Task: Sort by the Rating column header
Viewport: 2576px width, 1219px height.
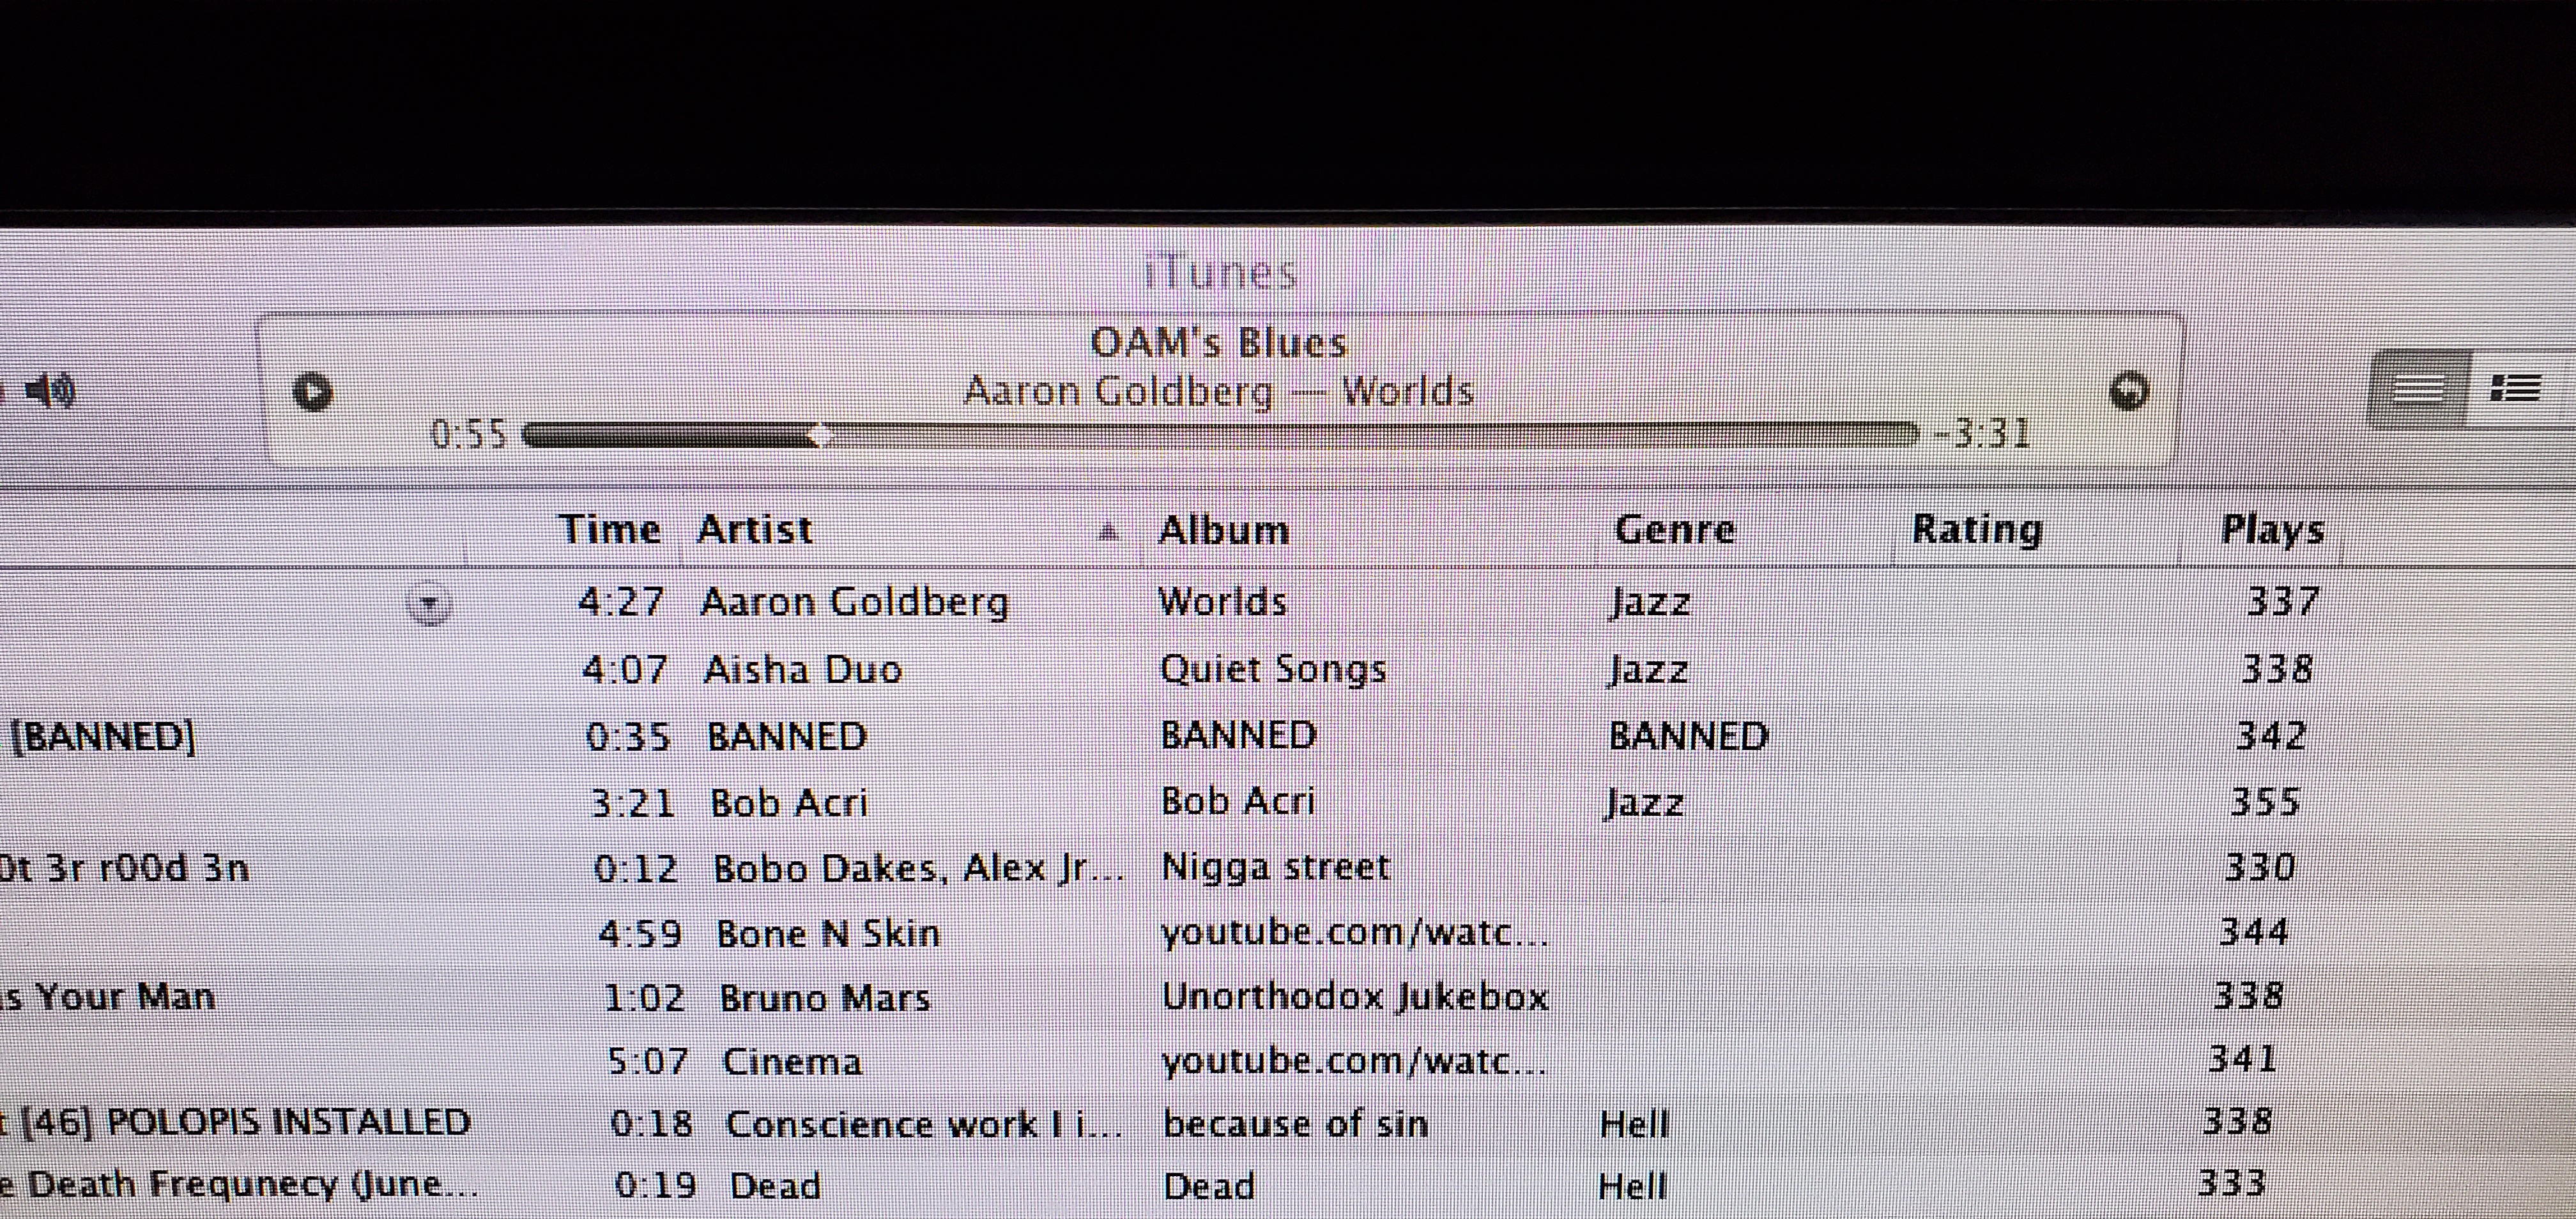Action: 1977,529
